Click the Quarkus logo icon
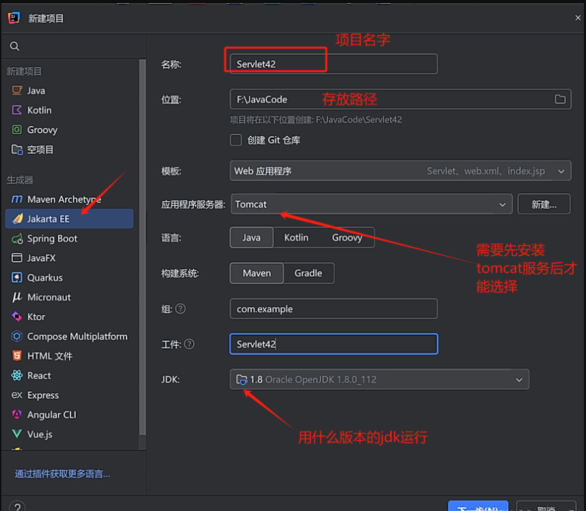The height and width of the screenshot is (511, 586). pyautogui.click(x=17, y=278)
